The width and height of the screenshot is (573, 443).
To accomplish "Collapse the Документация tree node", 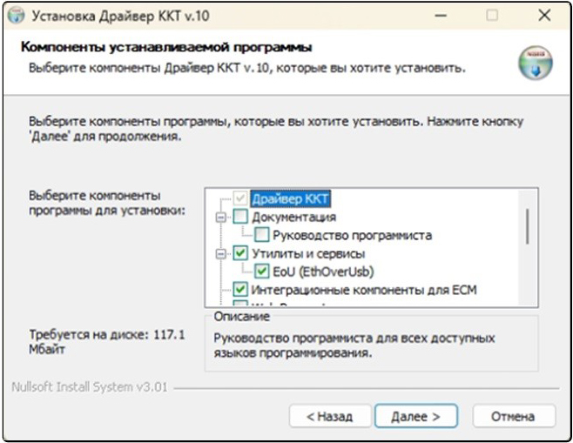I will pos(220,218).
